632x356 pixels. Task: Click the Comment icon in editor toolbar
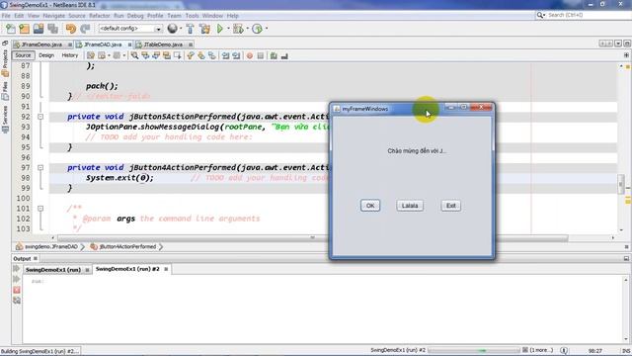274,55
